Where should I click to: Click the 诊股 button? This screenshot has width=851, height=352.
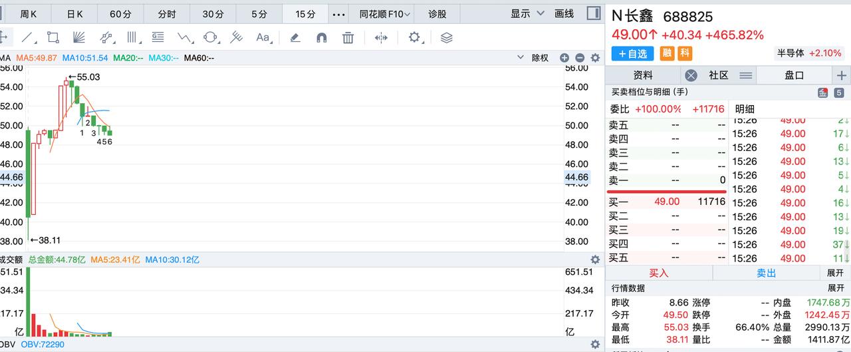pos(437,13)
